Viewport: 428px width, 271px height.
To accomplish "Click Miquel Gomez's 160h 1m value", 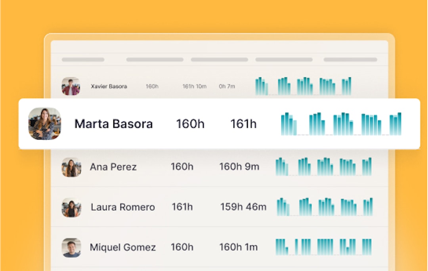I will 238,247.
